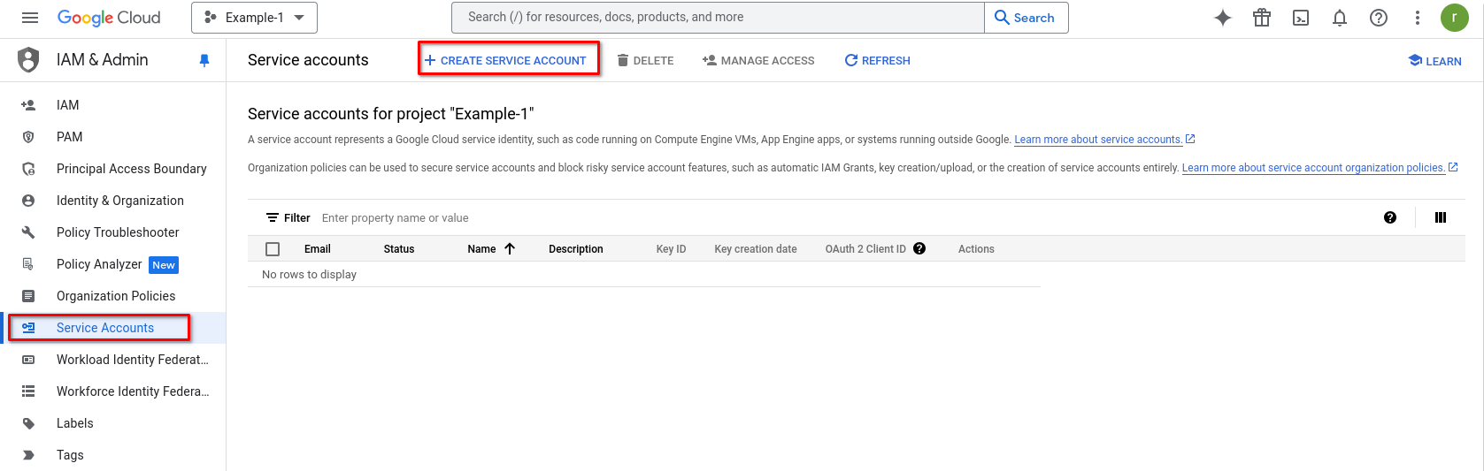This screenshot has height=471, width=1484.
Task: Click the Policy Troubleshooter wrench icon
Action: pyautogui.click(x=28, y=232)
